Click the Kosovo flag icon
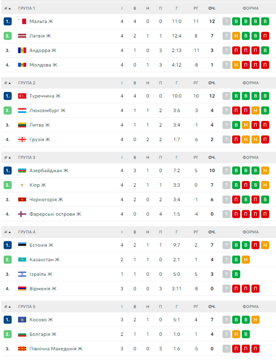Screen dimensions: 276x360 click(22, 320)
